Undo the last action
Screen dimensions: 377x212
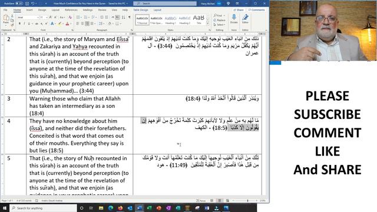point(33,4)
